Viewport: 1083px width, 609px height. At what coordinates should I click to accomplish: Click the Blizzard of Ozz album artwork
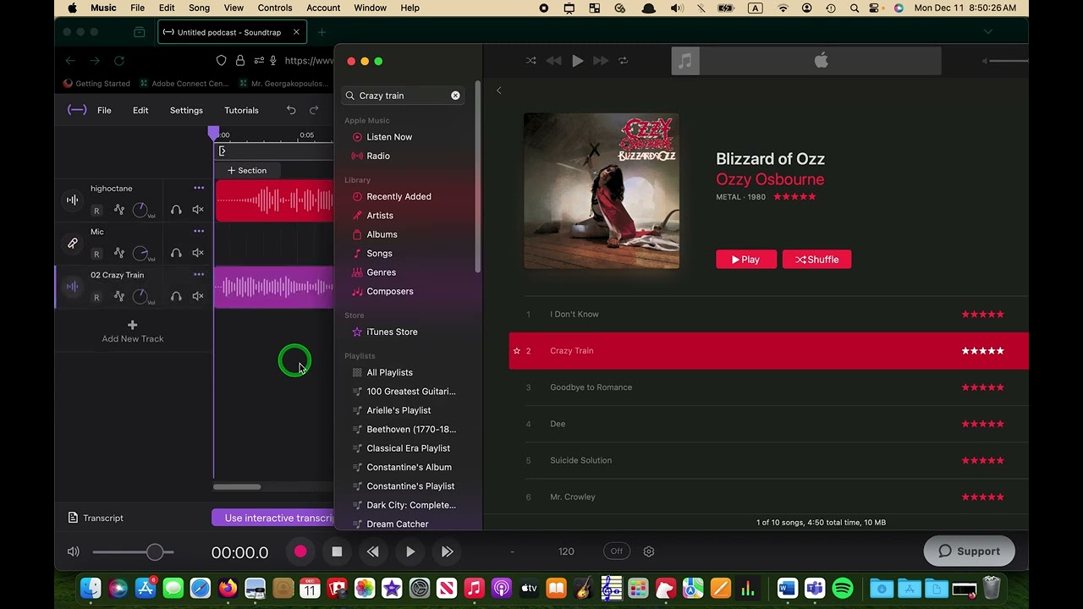click(x=602, y=191)
